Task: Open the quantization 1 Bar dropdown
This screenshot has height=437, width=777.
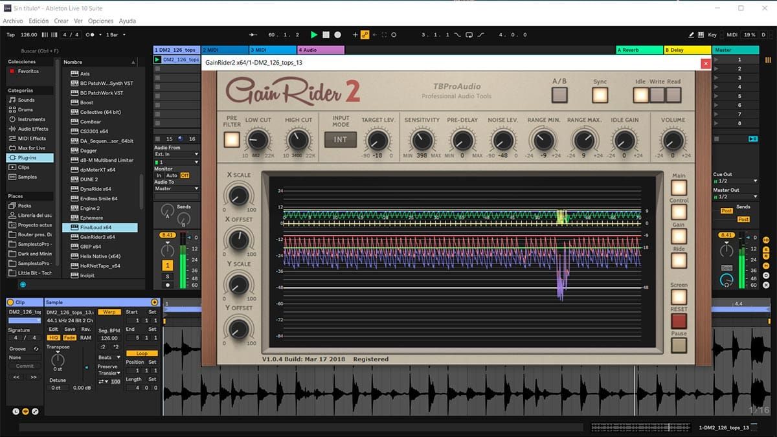Action: (x=116, y=34)
